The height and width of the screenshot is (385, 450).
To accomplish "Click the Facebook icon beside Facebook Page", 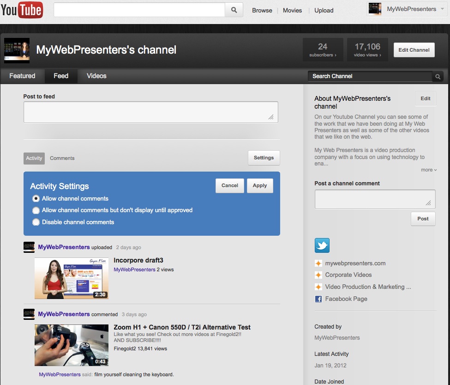I will click(318, 299).
